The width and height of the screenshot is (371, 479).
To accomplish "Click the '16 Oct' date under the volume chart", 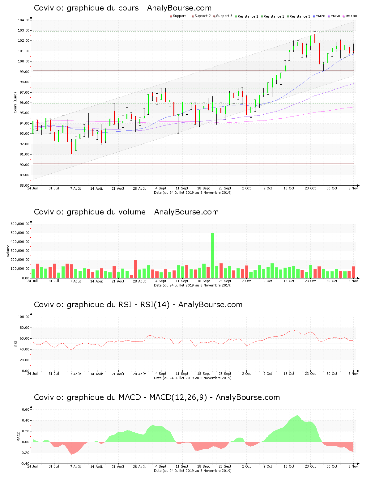I will (x=289, y=281).
